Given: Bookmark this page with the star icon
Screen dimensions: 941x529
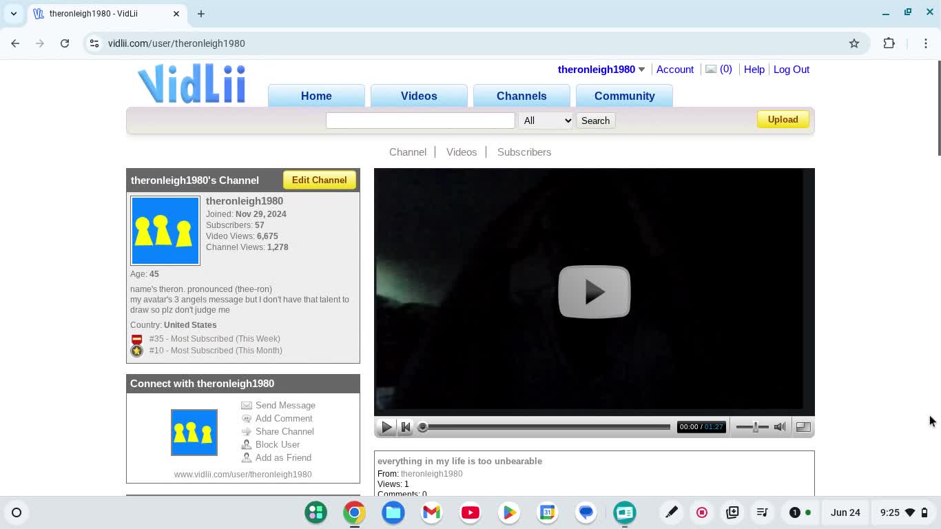Looking at the screenshot, I should (854, 43).
